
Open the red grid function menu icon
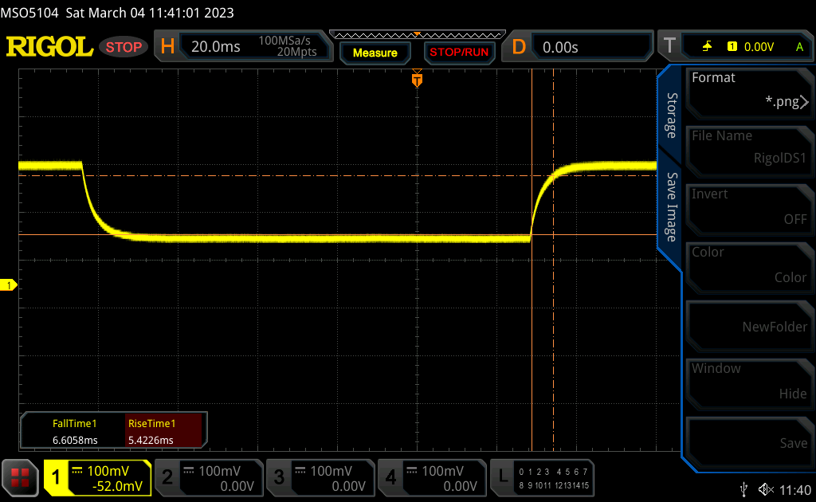(22, 477)
